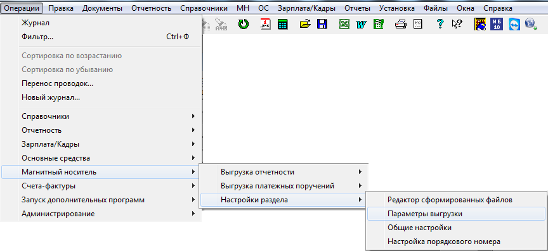
Task: Open the Правка menu
Action: 61,8
